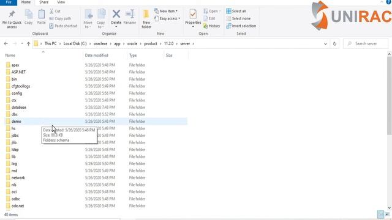Switch to Large icons view layout icon

click(387, 215)
